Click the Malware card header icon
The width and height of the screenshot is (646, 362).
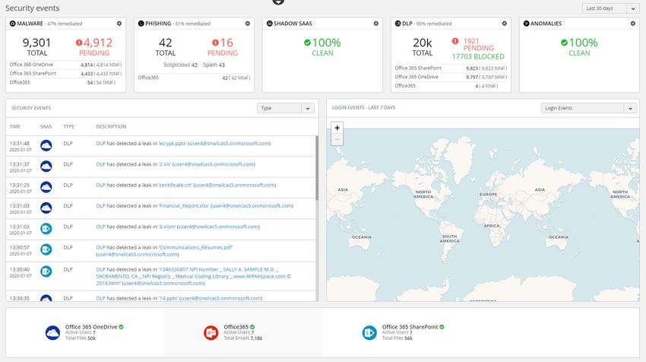(x=13, y=24)
